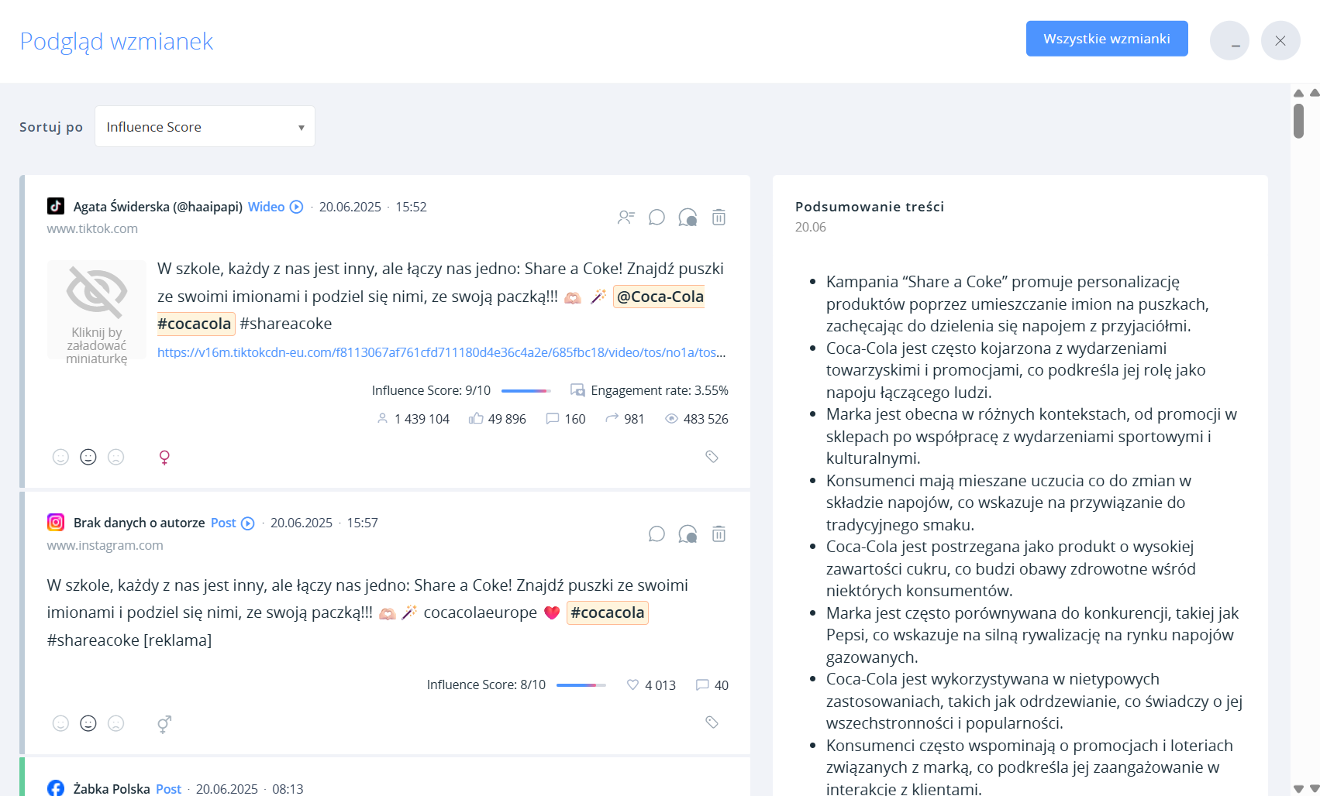Click the female gender icon below TikTok post

pyautogui.click(x=164, y=457)
